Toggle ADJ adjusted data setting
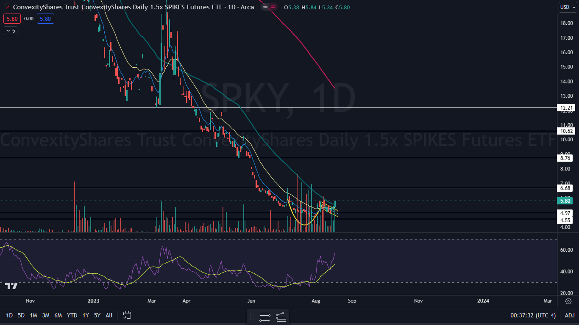 coord(570,315)
